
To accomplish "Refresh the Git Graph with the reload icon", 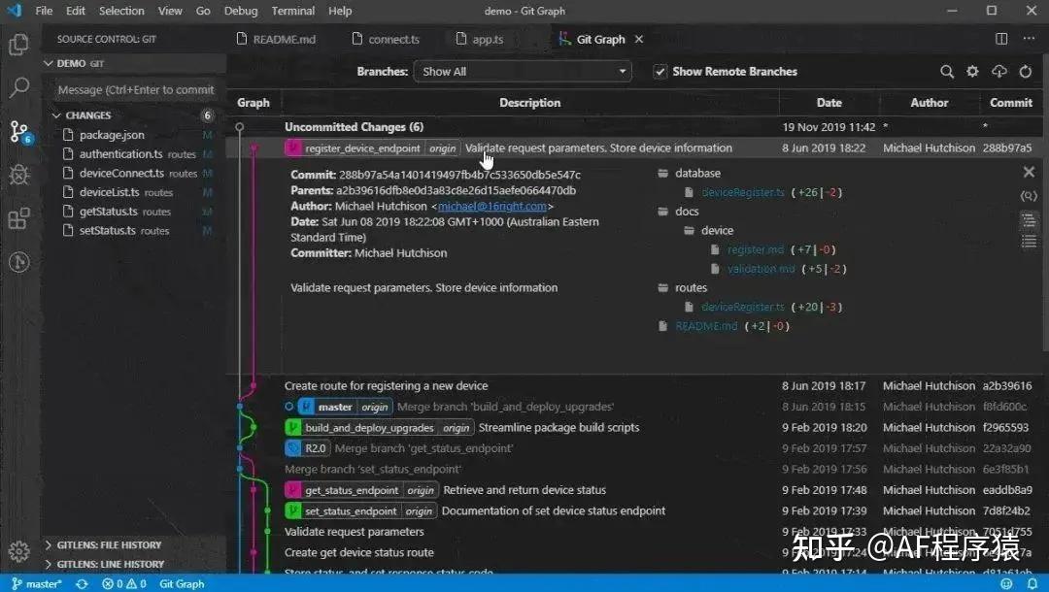I will click(1026, 71).
